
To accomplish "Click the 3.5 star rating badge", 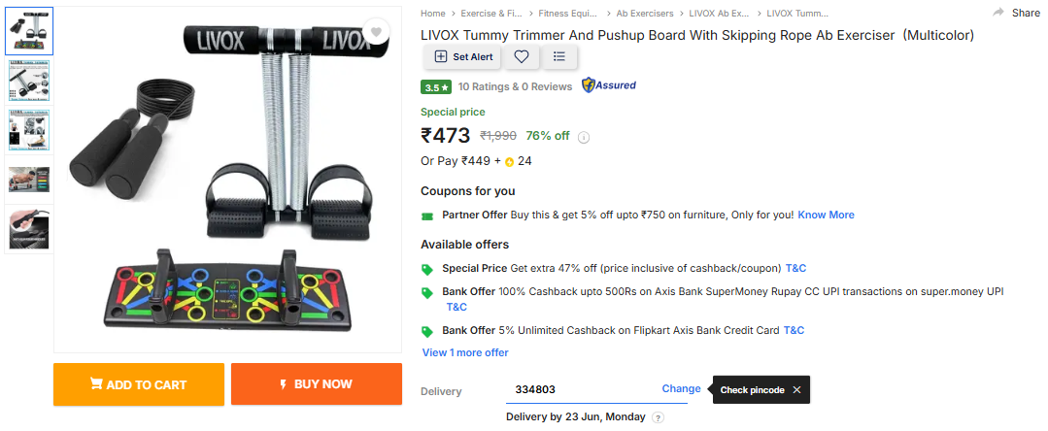I will tap(436, 86).
